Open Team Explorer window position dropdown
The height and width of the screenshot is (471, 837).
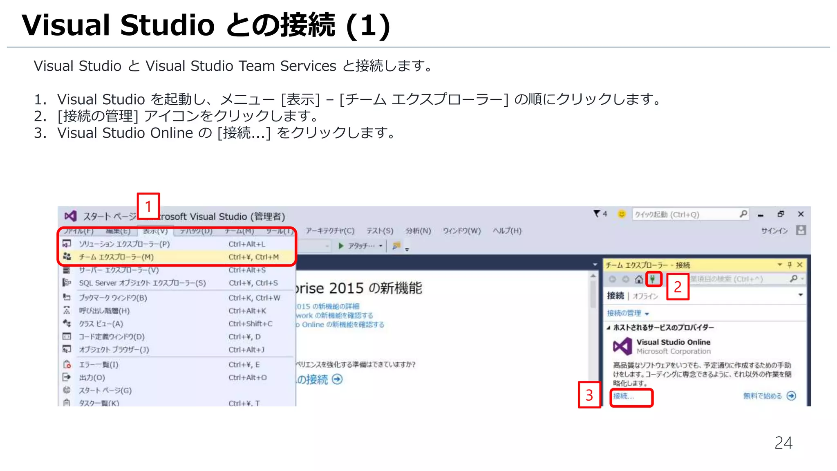[779, 265]
